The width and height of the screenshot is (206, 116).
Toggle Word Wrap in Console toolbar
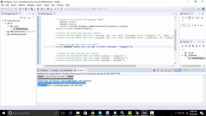pos(173,70)
